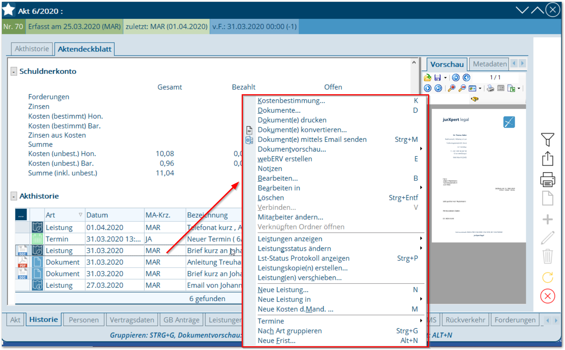Click the up chevron in title bar
The width and height of the screenshot is (565, 350).
click(537, 10)
